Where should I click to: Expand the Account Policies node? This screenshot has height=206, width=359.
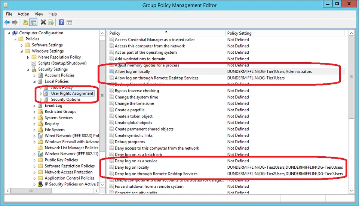(34, 76)
